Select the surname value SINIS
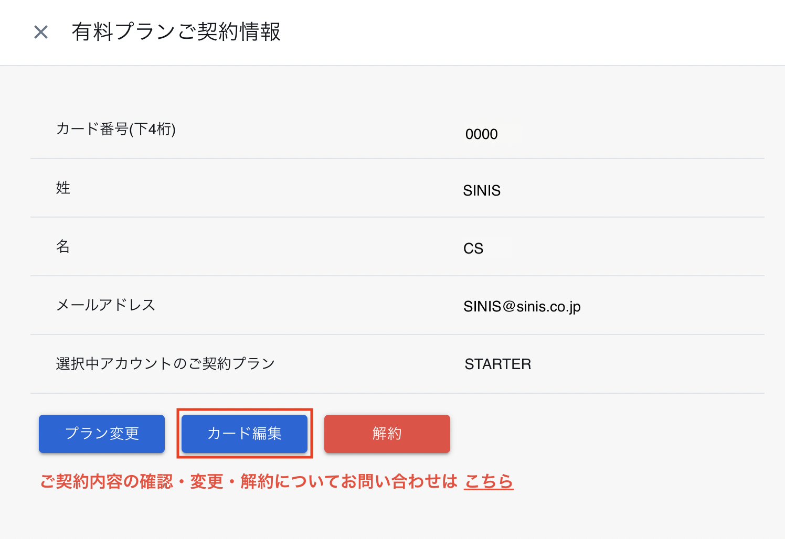 point(482,190)
